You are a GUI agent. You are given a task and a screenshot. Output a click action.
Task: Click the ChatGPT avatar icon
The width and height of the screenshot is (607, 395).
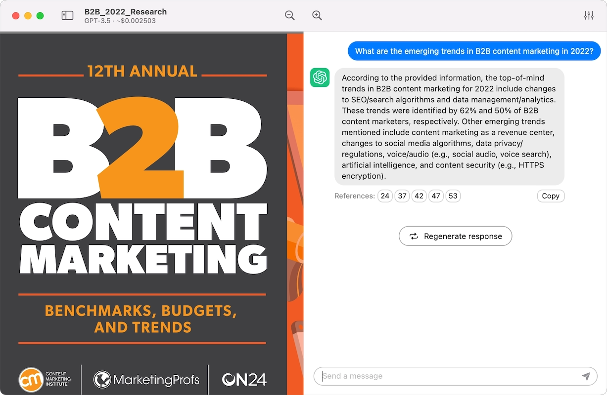click(320, 78)
